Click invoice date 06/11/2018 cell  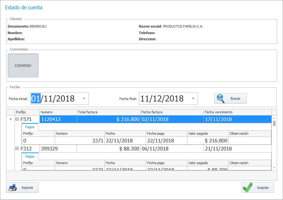(172, 149)
